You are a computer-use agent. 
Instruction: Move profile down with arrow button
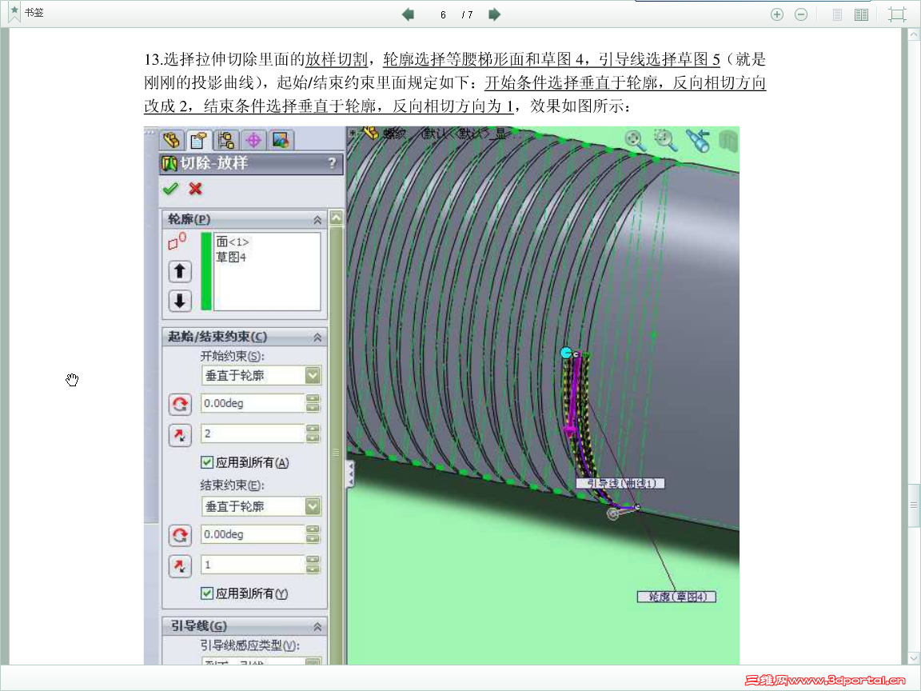coord(180,301)
